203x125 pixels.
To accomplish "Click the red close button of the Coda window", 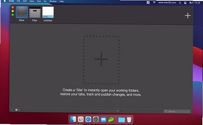I will pyautogui.click(x=13, y=7).
